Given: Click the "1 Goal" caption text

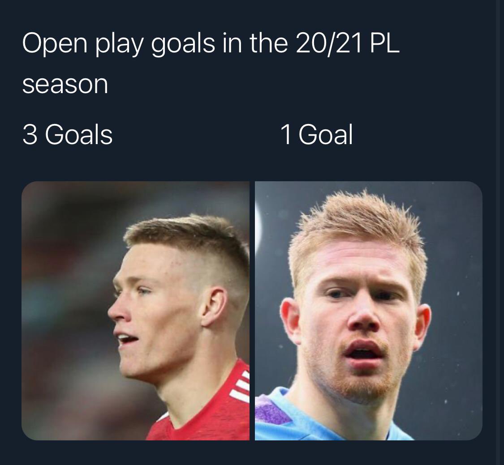Looking at the screenshot, I should coord(317,134).
